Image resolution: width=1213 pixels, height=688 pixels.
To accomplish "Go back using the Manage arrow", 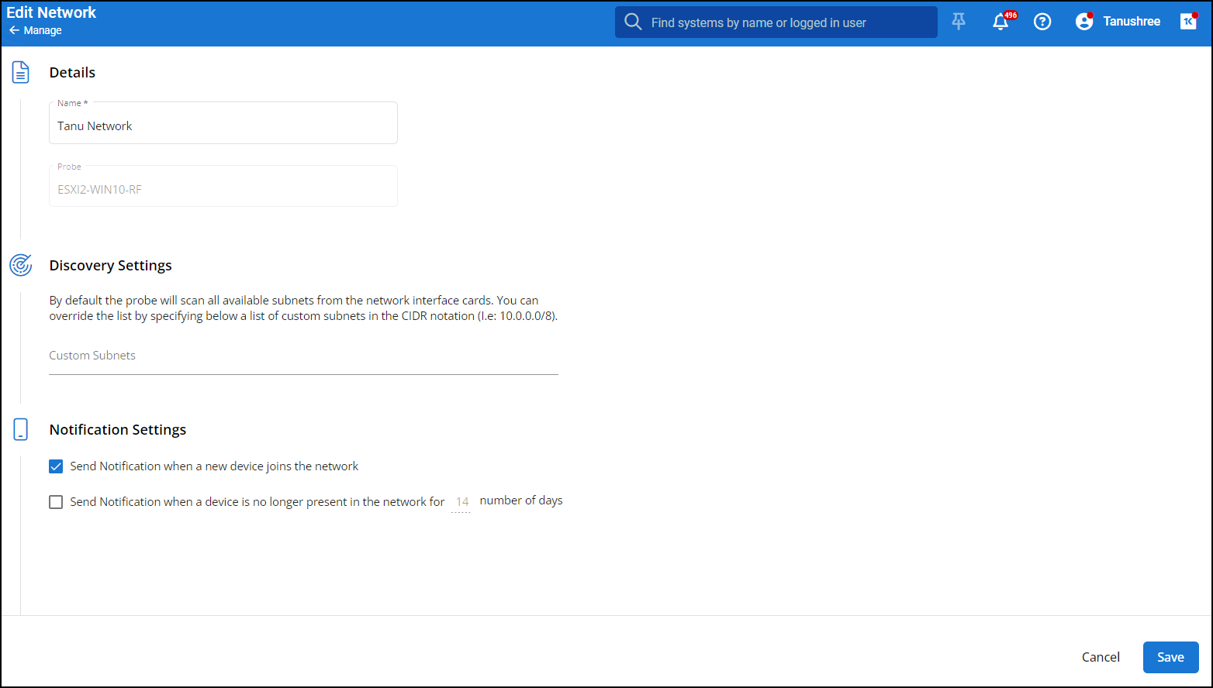I will point(14,30).
